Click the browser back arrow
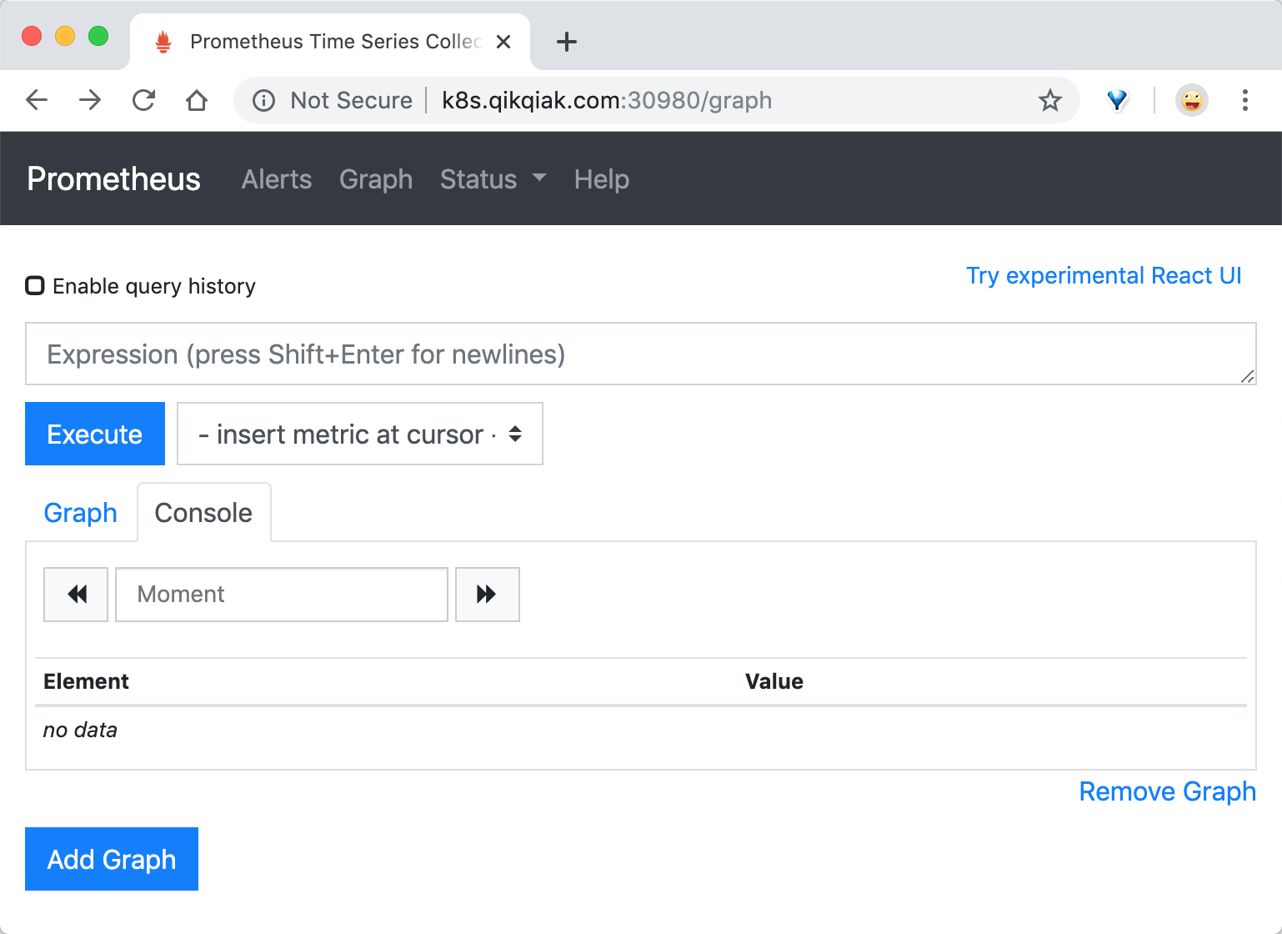This screenshot has height=934, width=1282. 37,101
